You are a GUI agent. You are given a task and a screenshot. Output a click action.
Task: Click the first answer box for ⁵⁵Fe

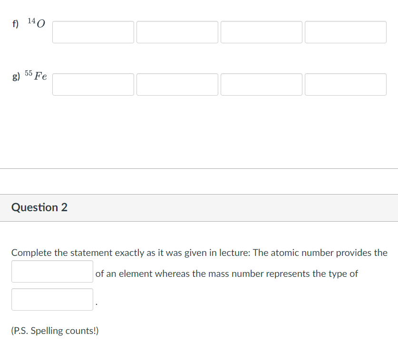pos(93,84)
